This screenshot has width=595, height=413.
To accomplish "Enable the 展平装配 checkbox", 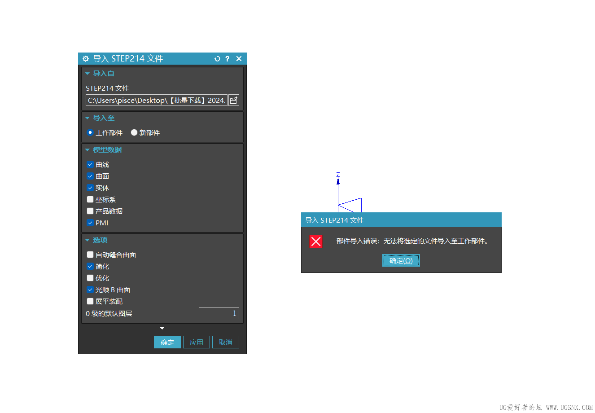I will (x=90, y=301).
